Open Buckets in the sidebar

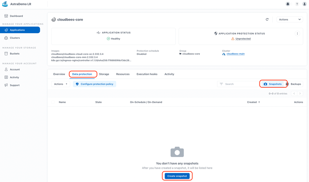(x=14, y=54)
